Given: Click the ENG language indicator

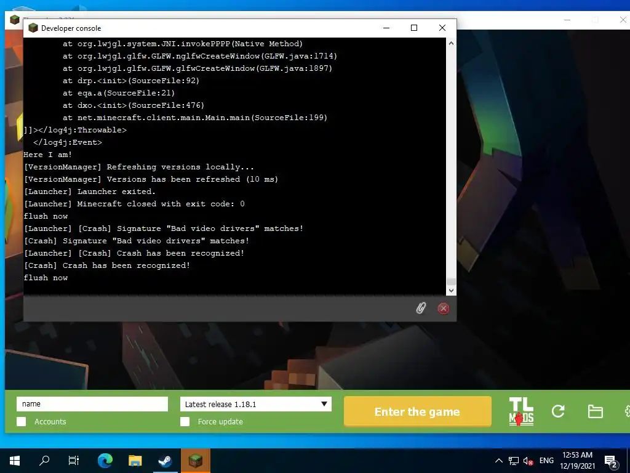Looking at the screenshot, I should (x=546, y=461).
